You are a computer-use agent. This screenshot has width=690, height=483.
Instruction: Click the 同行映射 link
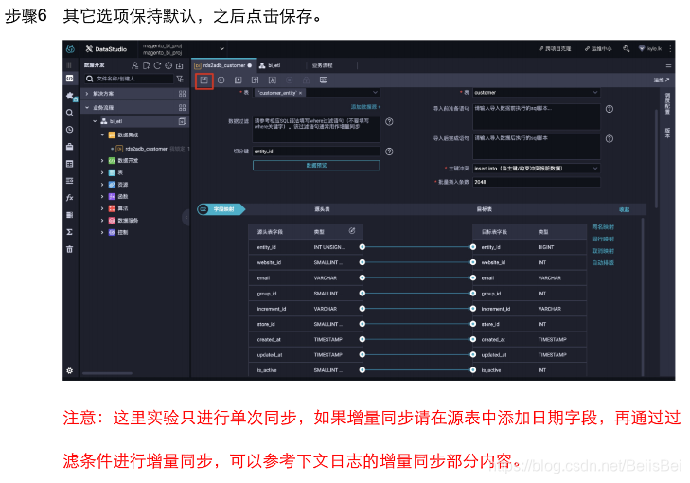[603, 239]
